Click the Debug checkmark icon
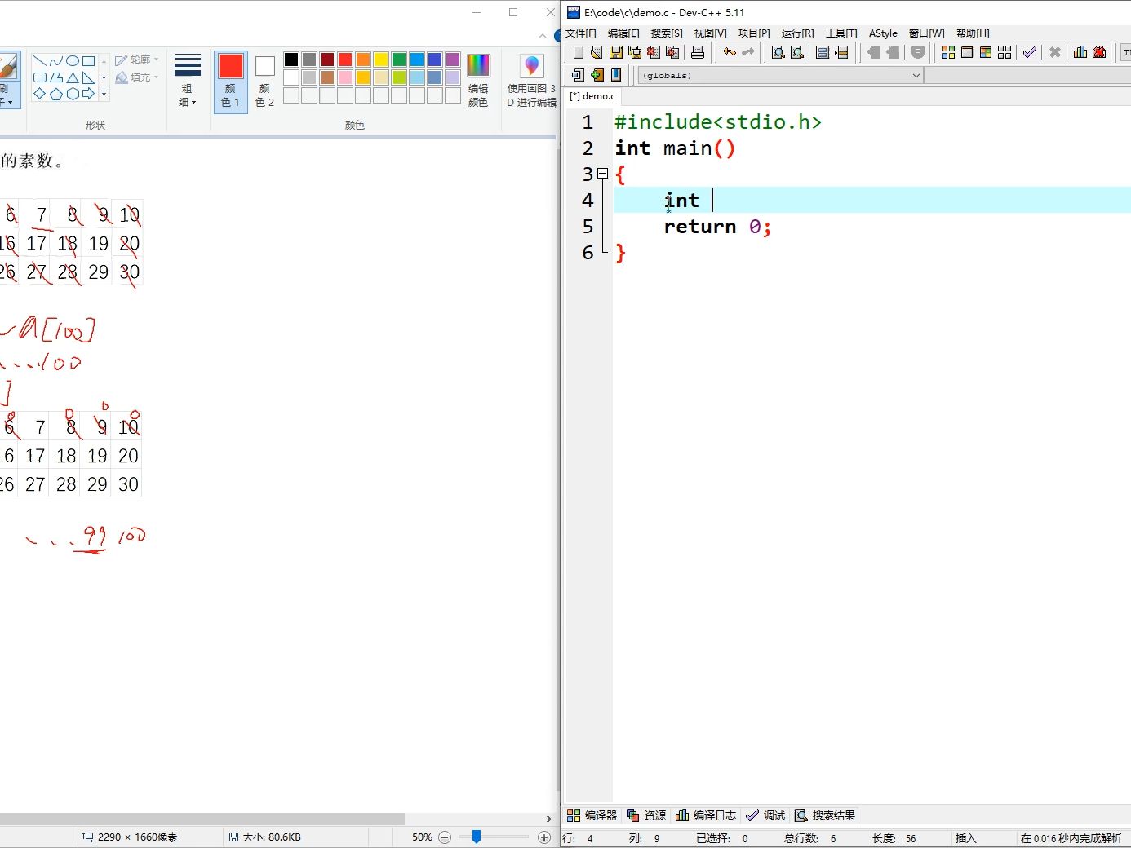This screenshot has height=848, width=1131. click(1030, 52)
